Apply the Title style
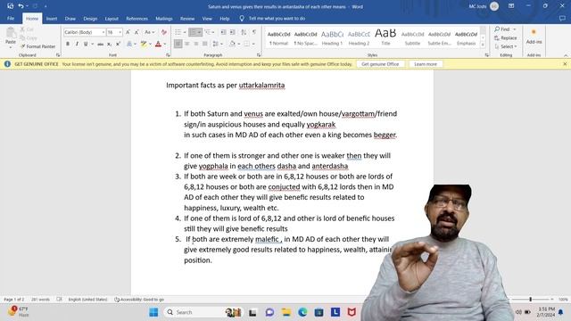The image size is (571, 321). pyautogui.click(x=385, y=37)
